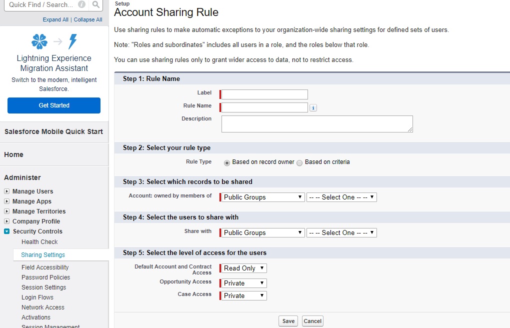Click the Save button
Viewport: 510px width, 328px height.
(288, 321)
